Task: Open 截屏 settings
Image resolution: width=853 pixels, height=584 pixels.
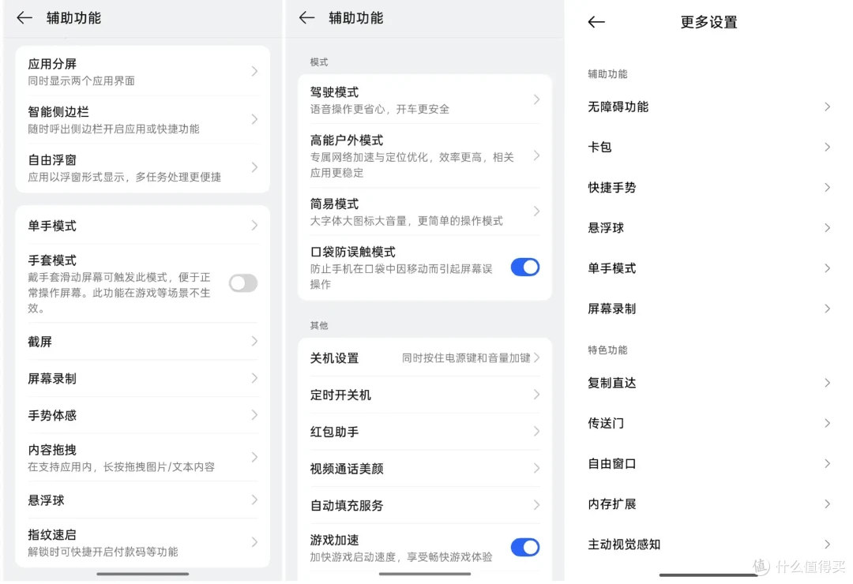Action: pos(142,342)
